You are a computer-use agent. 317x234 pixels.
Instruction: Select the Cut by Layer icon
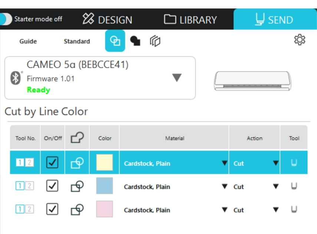point(155,41)
